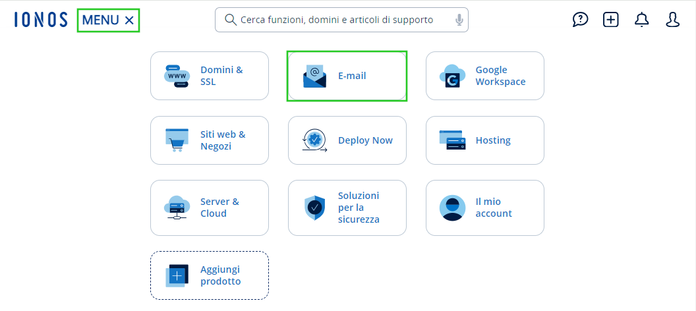Click the security shield checkmark icon
The image size is (696, 311).
coord(314,208)
